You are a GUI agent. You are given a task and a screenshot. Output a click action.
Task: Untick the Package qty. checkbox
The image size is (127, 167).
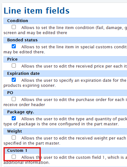tap(14, 118)
